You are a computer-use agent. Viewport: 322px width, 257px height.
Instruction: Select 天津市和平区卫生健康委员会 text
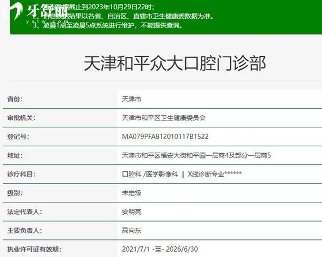point(164,118)
